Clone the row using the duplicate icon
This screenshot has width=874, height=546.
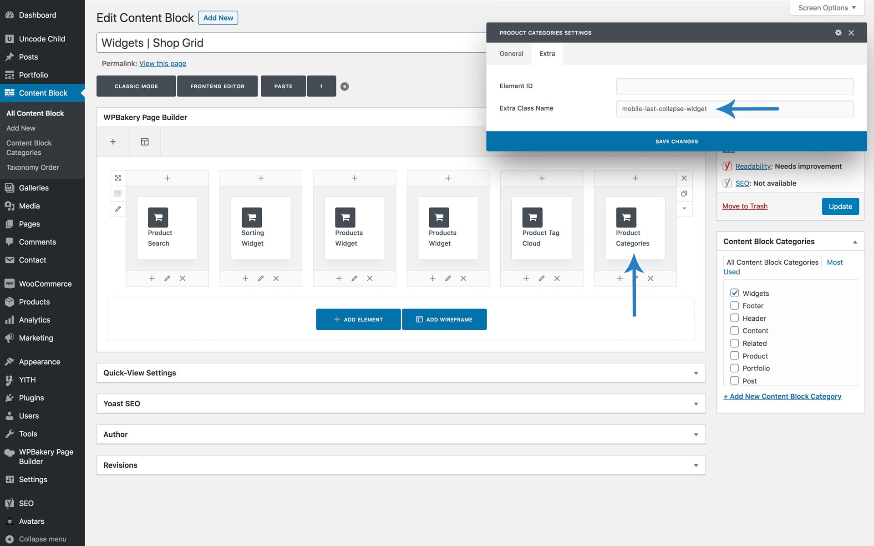click(684, 194)
